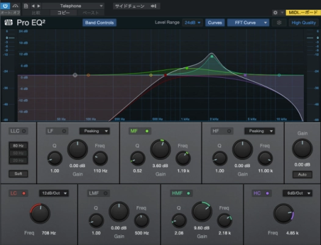This screenshot has width=321, height=245.
Task: Open the LC 12dB/Oct slope dropdown
Action: (x=54, y=193)
